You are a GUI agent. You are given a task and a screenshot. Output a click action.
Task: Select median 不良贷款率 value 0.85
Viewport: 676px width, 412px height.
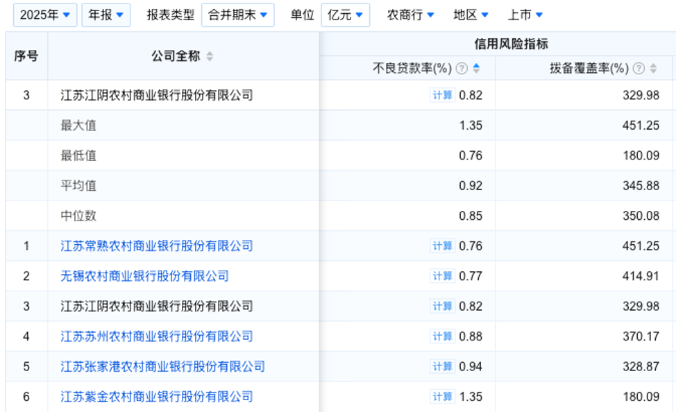click(x=471, y=216)
